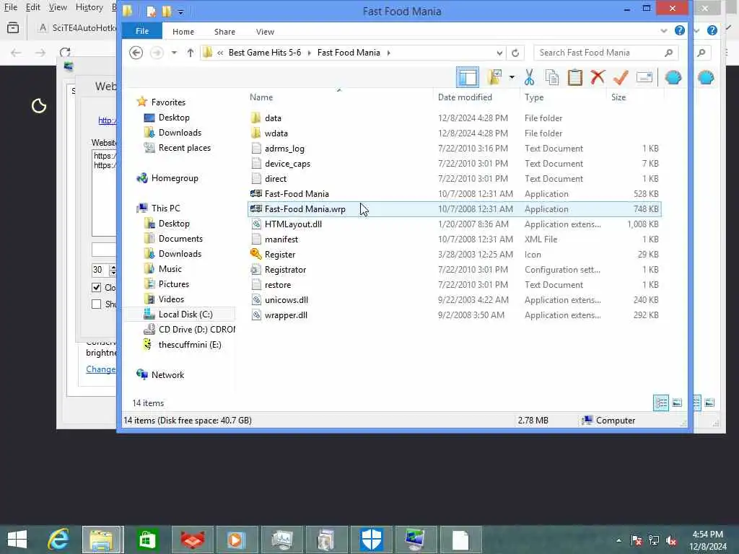Select adrms_log text document

coord(455,149)
